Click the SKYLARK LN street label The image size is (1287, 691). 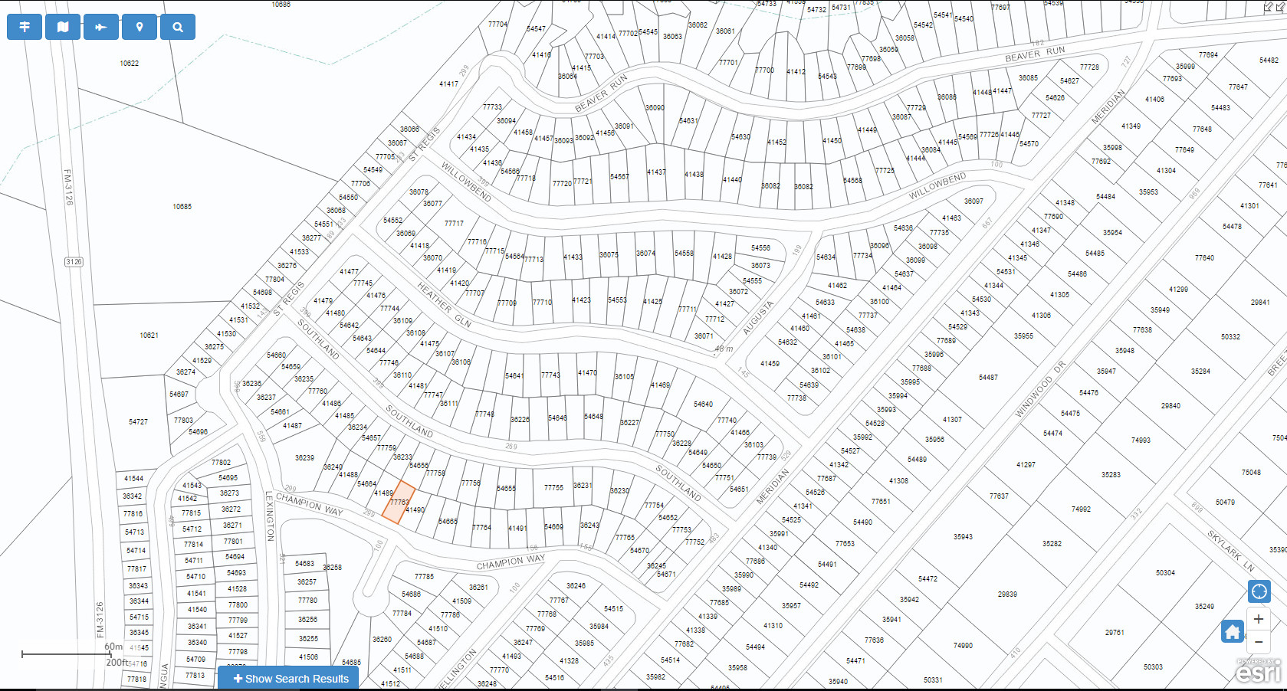[1231, 551]
